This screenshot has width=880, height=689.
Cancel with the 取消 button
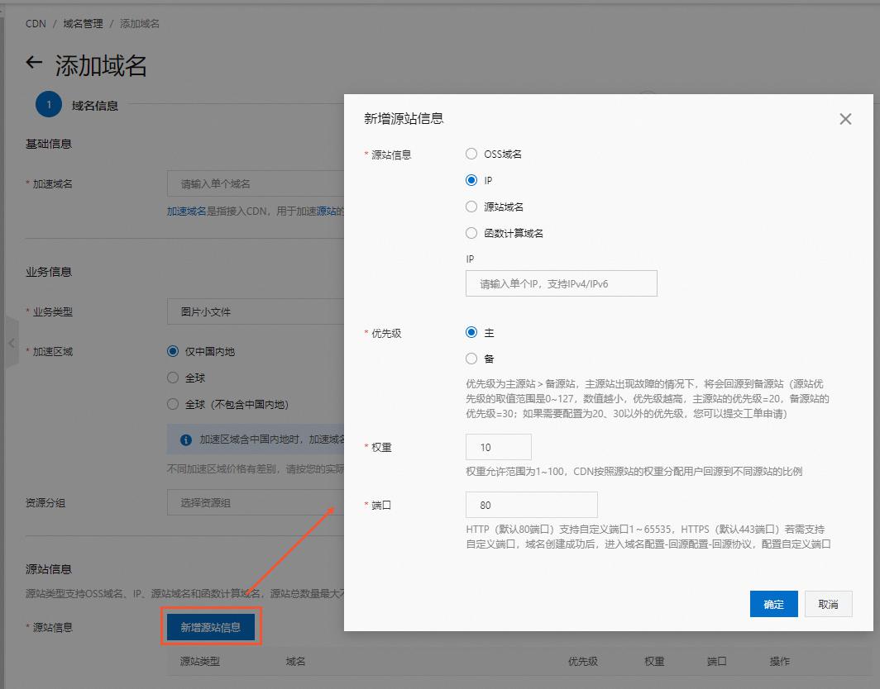[828, 604]
